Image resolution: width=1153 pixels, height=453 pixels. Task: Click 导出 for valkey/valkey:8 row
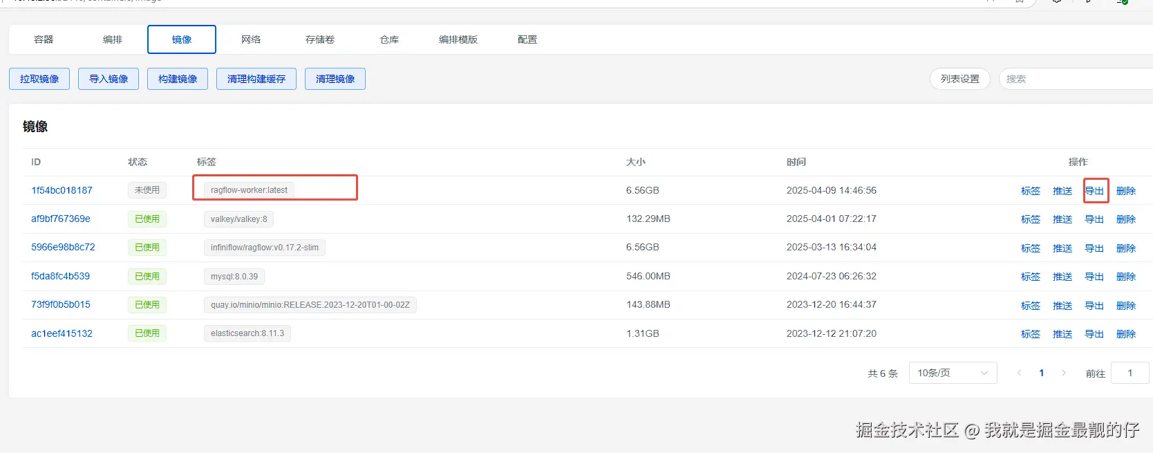click(1094, 219)
